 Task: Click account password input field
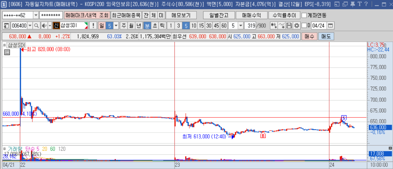coord(51,15)
